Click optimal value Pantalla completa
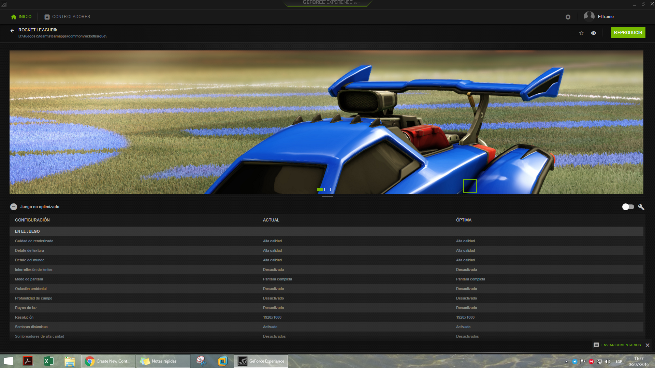This screenshot has width=655, height=368. [470, 279]
